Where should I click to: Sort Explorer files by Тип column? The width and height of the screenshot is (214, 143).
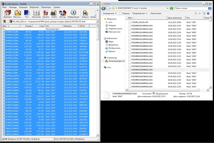pos(195,18)
